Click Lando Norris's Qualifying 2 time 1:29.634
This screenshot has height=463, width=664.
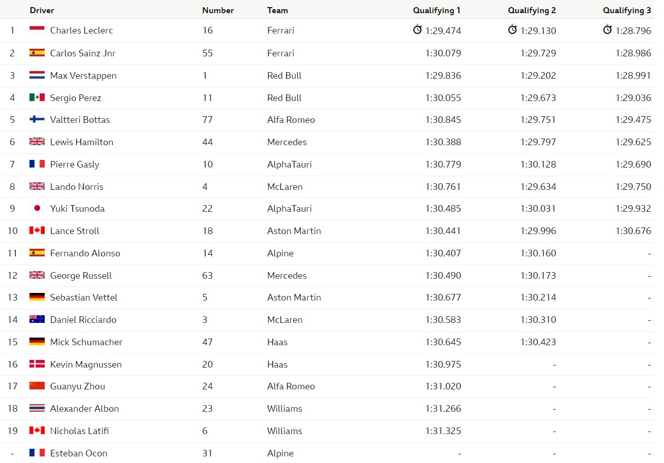538,187
